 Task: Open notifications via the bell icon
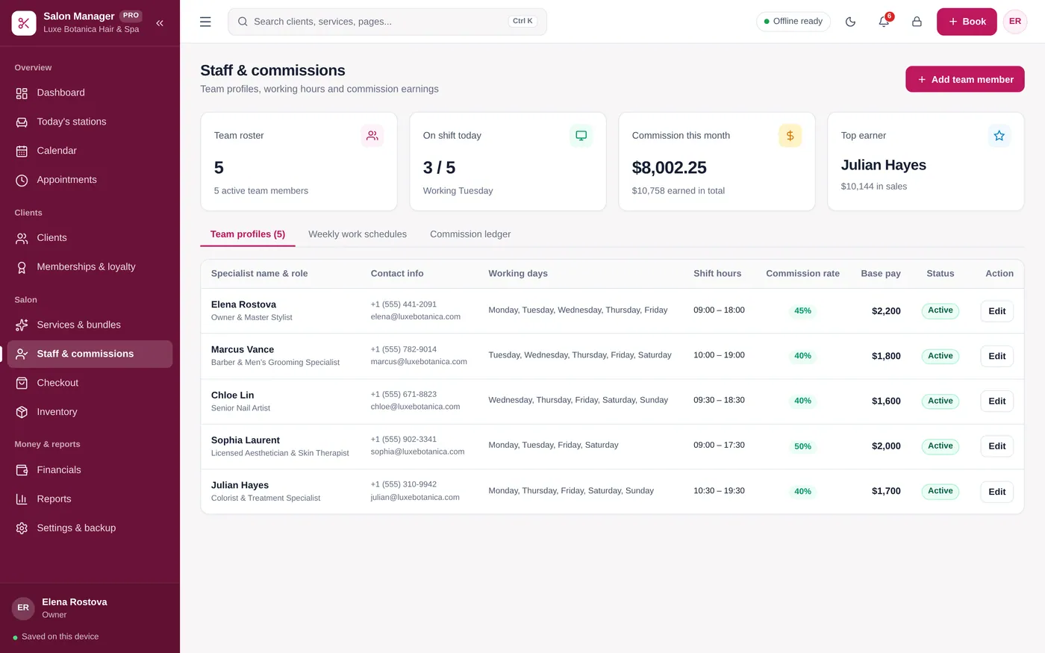(884, 22)
